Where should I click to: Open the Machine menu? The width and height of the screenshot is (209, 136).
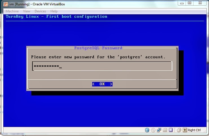point(12,11)
